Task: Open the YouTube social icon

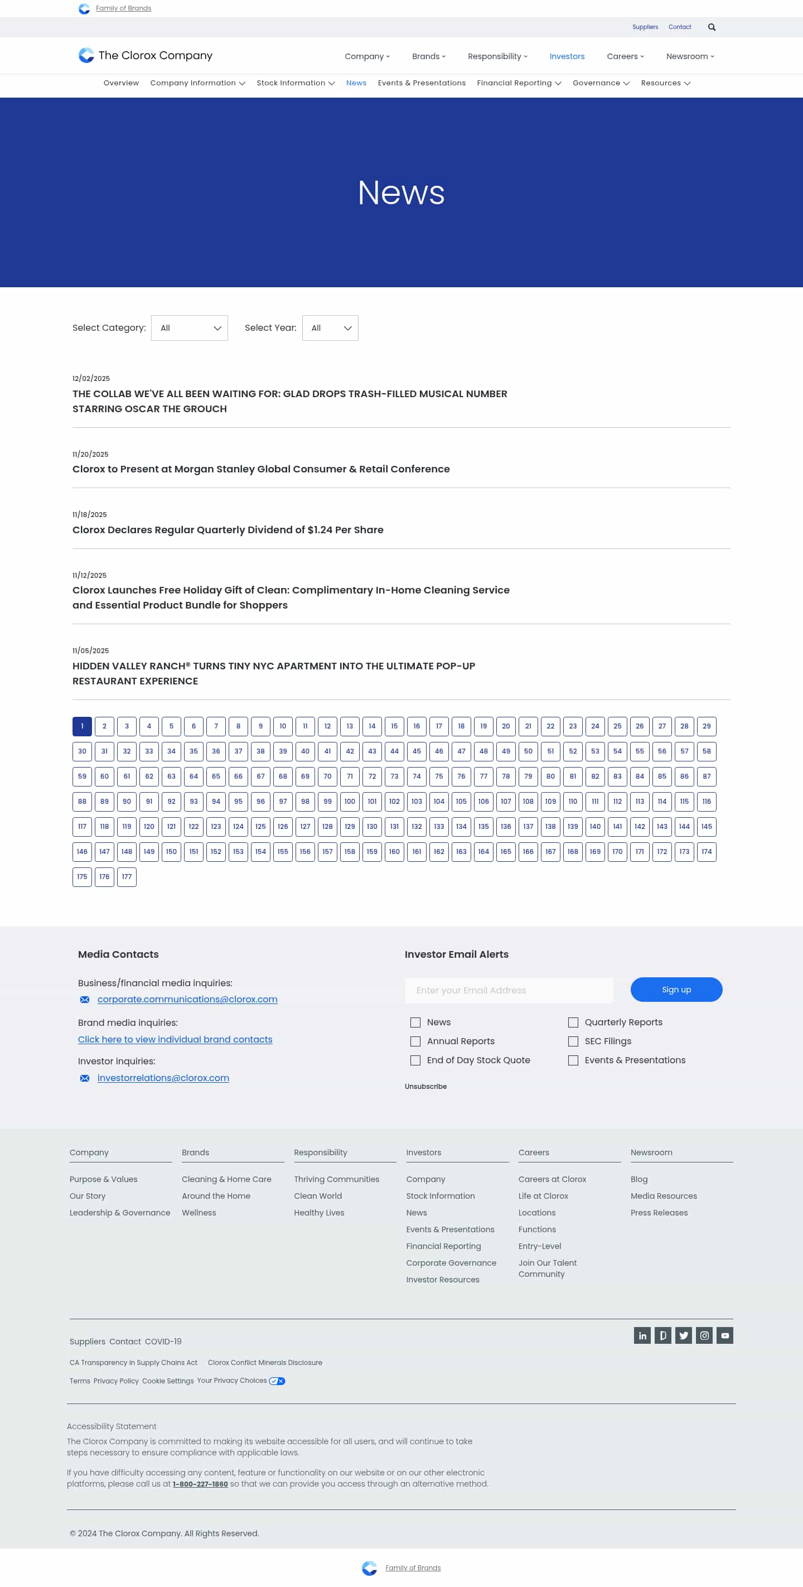Action: [x=725, y=1335]
